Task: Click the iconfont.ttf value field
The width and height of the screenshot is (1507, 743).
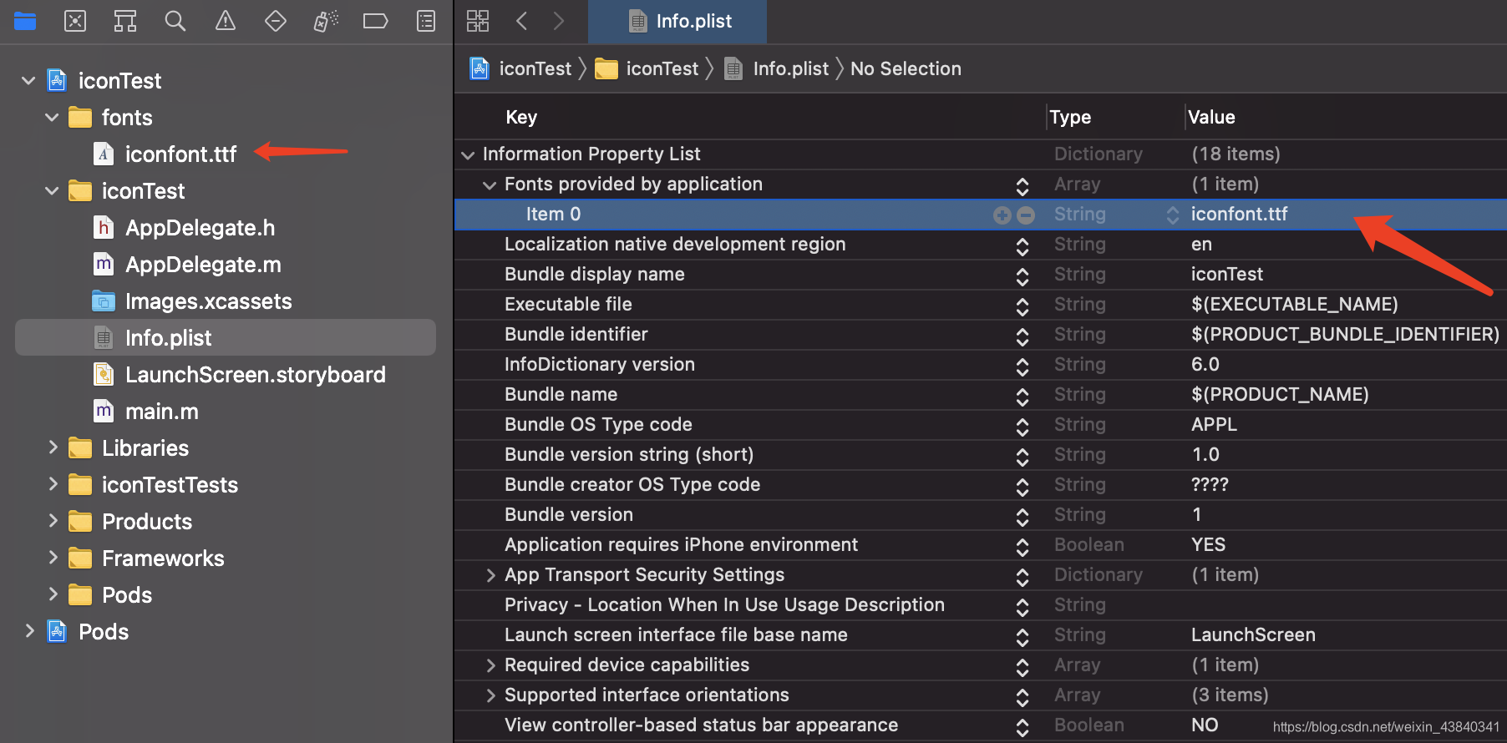Action: 1239,215
